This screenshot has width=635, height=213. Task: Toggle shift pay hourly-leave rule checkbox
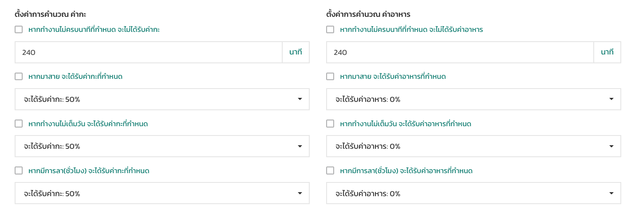[x=19, y=170]
